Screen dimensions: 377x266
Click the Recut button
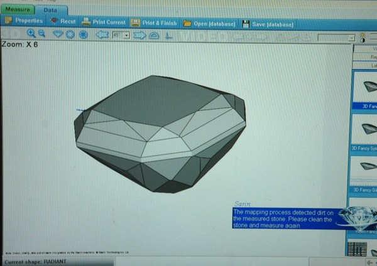tap(63, 21)
